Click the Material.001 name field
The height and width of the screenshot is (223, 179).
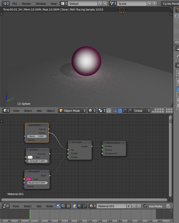(x=111, y=206)
